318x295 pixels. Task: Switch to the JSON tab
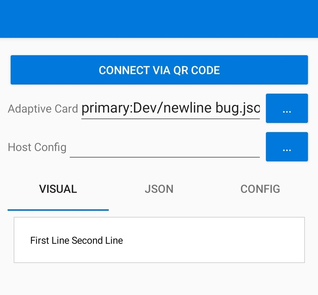[159, 189]
